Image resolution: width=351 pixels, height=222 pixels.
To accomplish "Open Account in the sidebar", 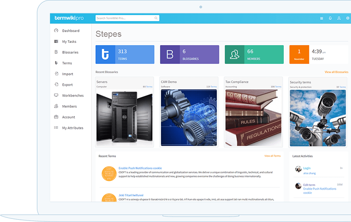I will pos(68,117).
